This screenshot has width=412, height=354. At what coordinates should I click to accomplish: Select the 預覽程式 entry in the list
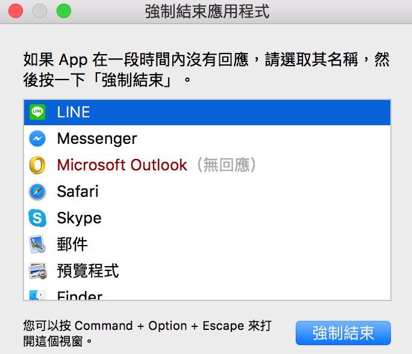click(207, 271)
